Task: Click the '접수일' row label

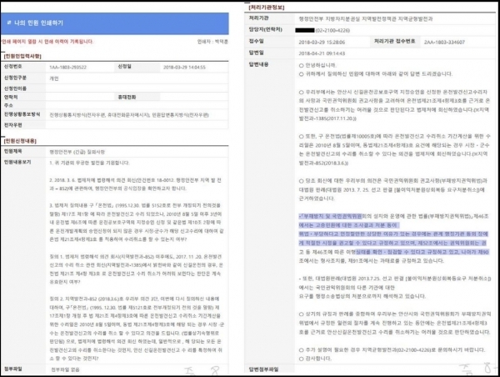Action: tap(257, 41)
